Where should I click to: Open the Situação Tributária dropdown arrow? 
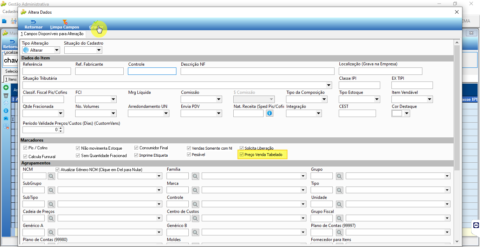point(329,85)
